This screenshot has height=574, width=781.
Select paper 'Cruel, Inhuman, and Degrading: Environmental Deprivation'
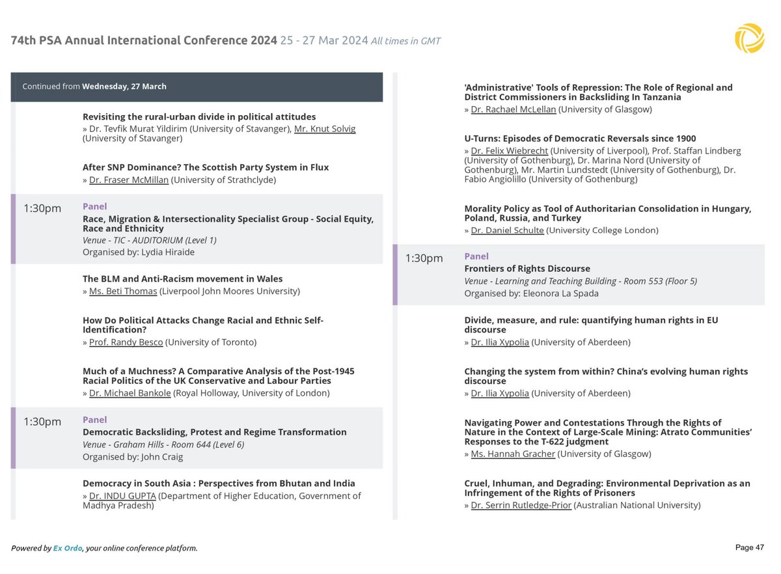click(607, 488)
